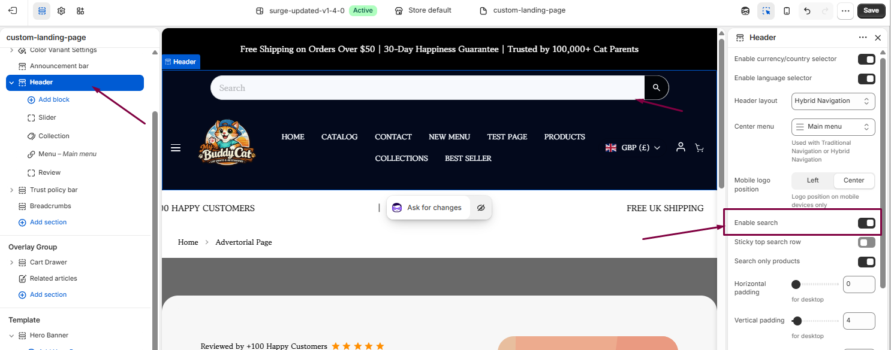891x350 pixels.
Task: Click the CATALOG menu item
Action: (339, 137)
